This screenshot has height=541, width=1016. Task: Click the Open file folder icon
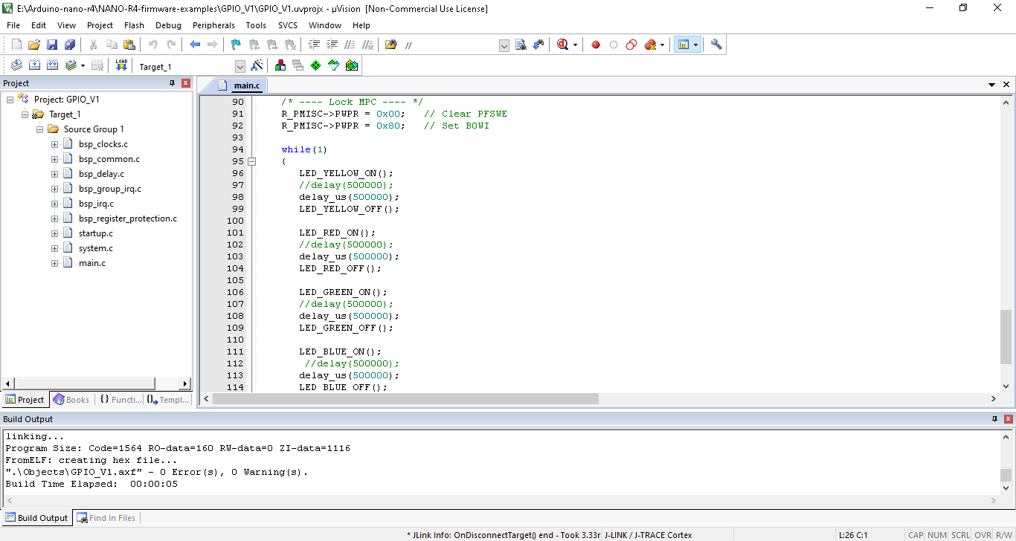pyautogui.click(x=34, y=45)
